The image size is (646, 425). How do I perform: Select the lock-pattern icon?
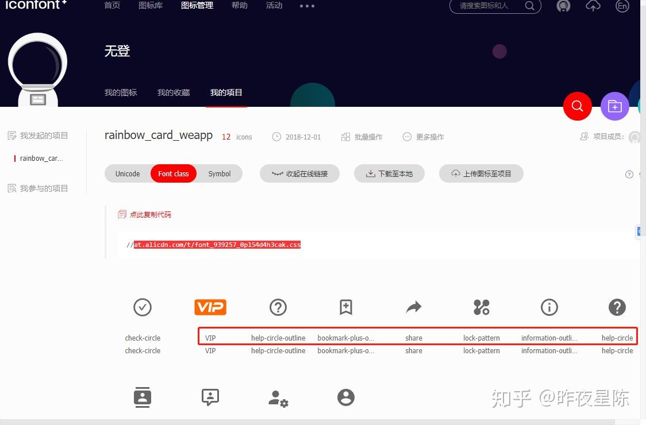click(481, 307)
